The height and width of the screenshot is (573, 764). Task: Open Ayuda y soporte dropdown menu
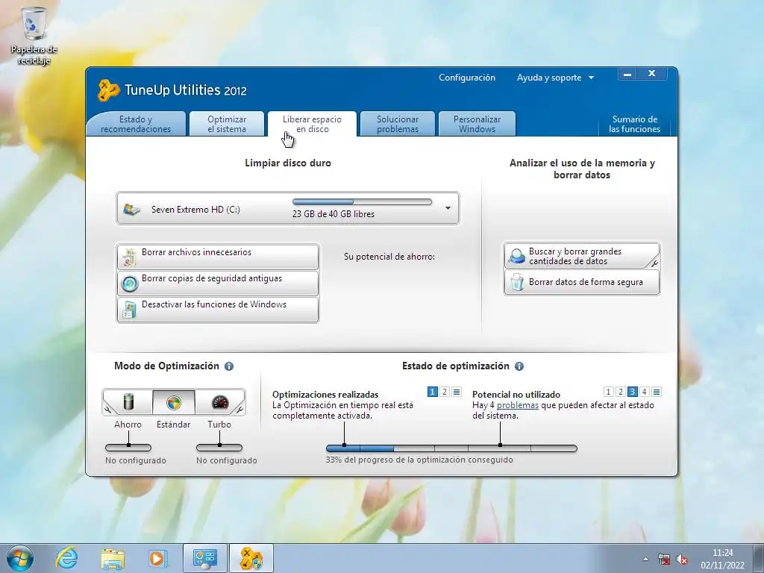(555, 78)
